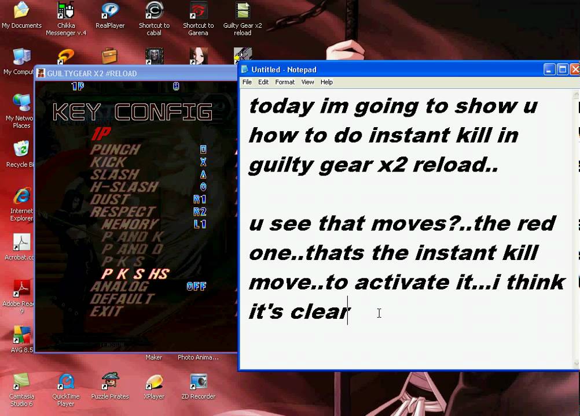Launch Guilty Gear x2 reload desktop icon
Image resolution: width=580 pixels, height=416 pixels.
tap(243, 18)
